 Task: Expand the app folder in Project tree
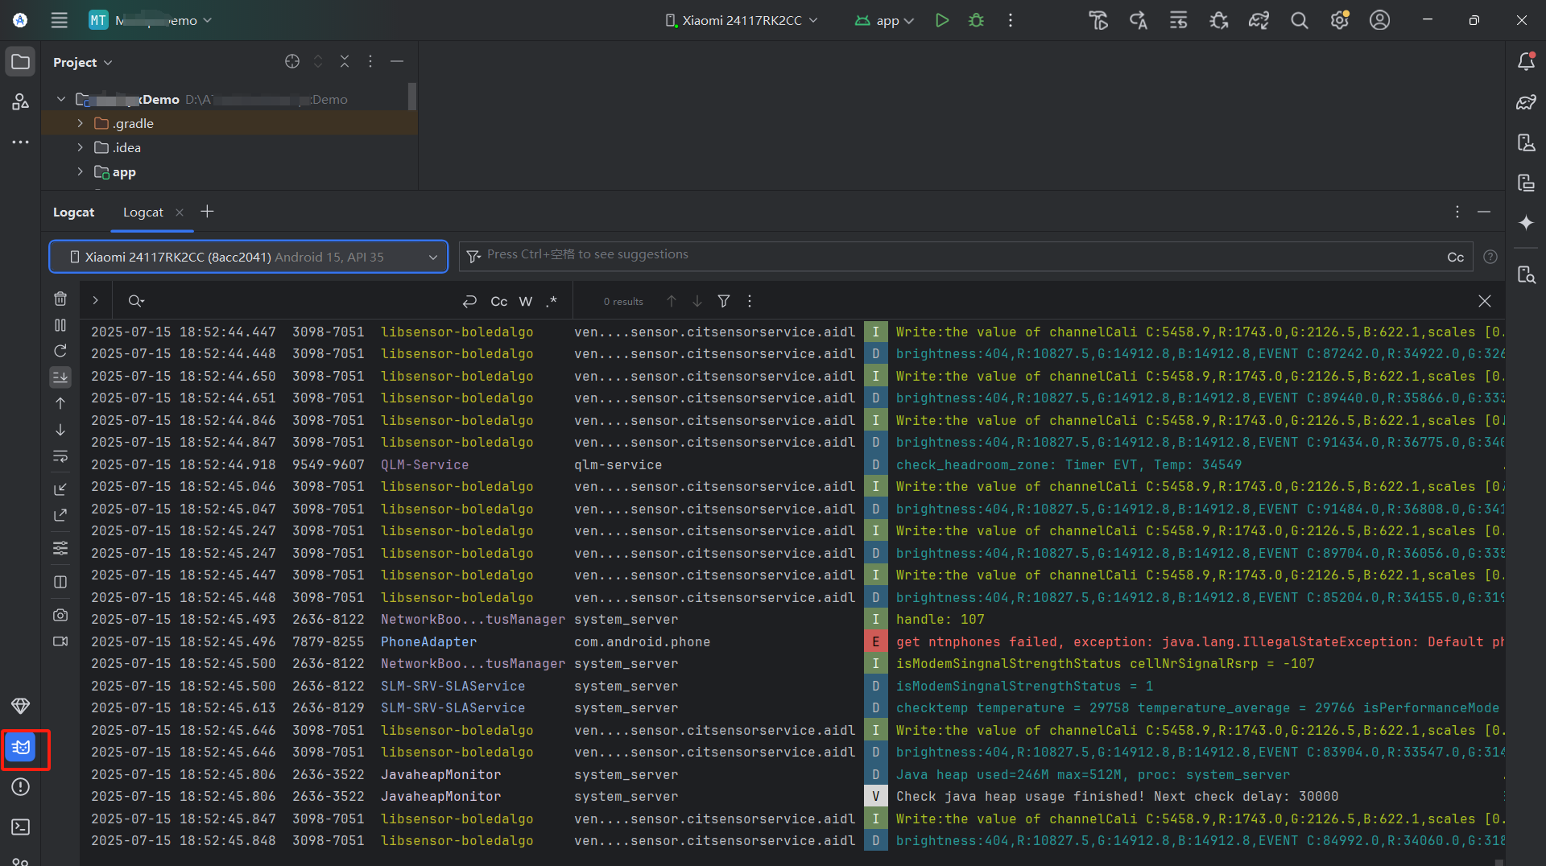[80, 171]
